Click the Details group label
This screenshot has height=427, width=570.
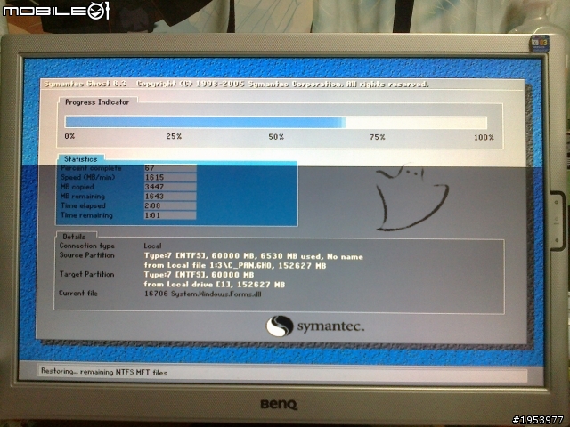coord(74,237)
